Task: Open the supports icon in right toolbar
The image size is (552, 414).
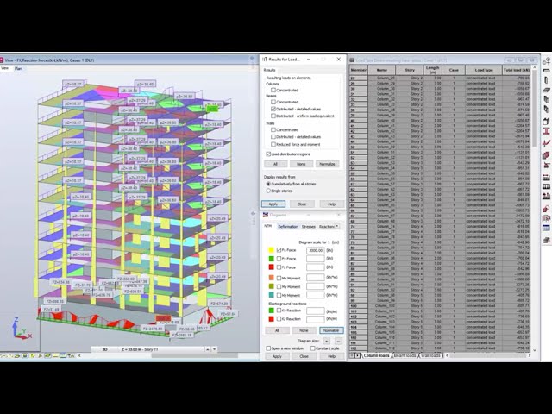Action: tap(546, 165)
